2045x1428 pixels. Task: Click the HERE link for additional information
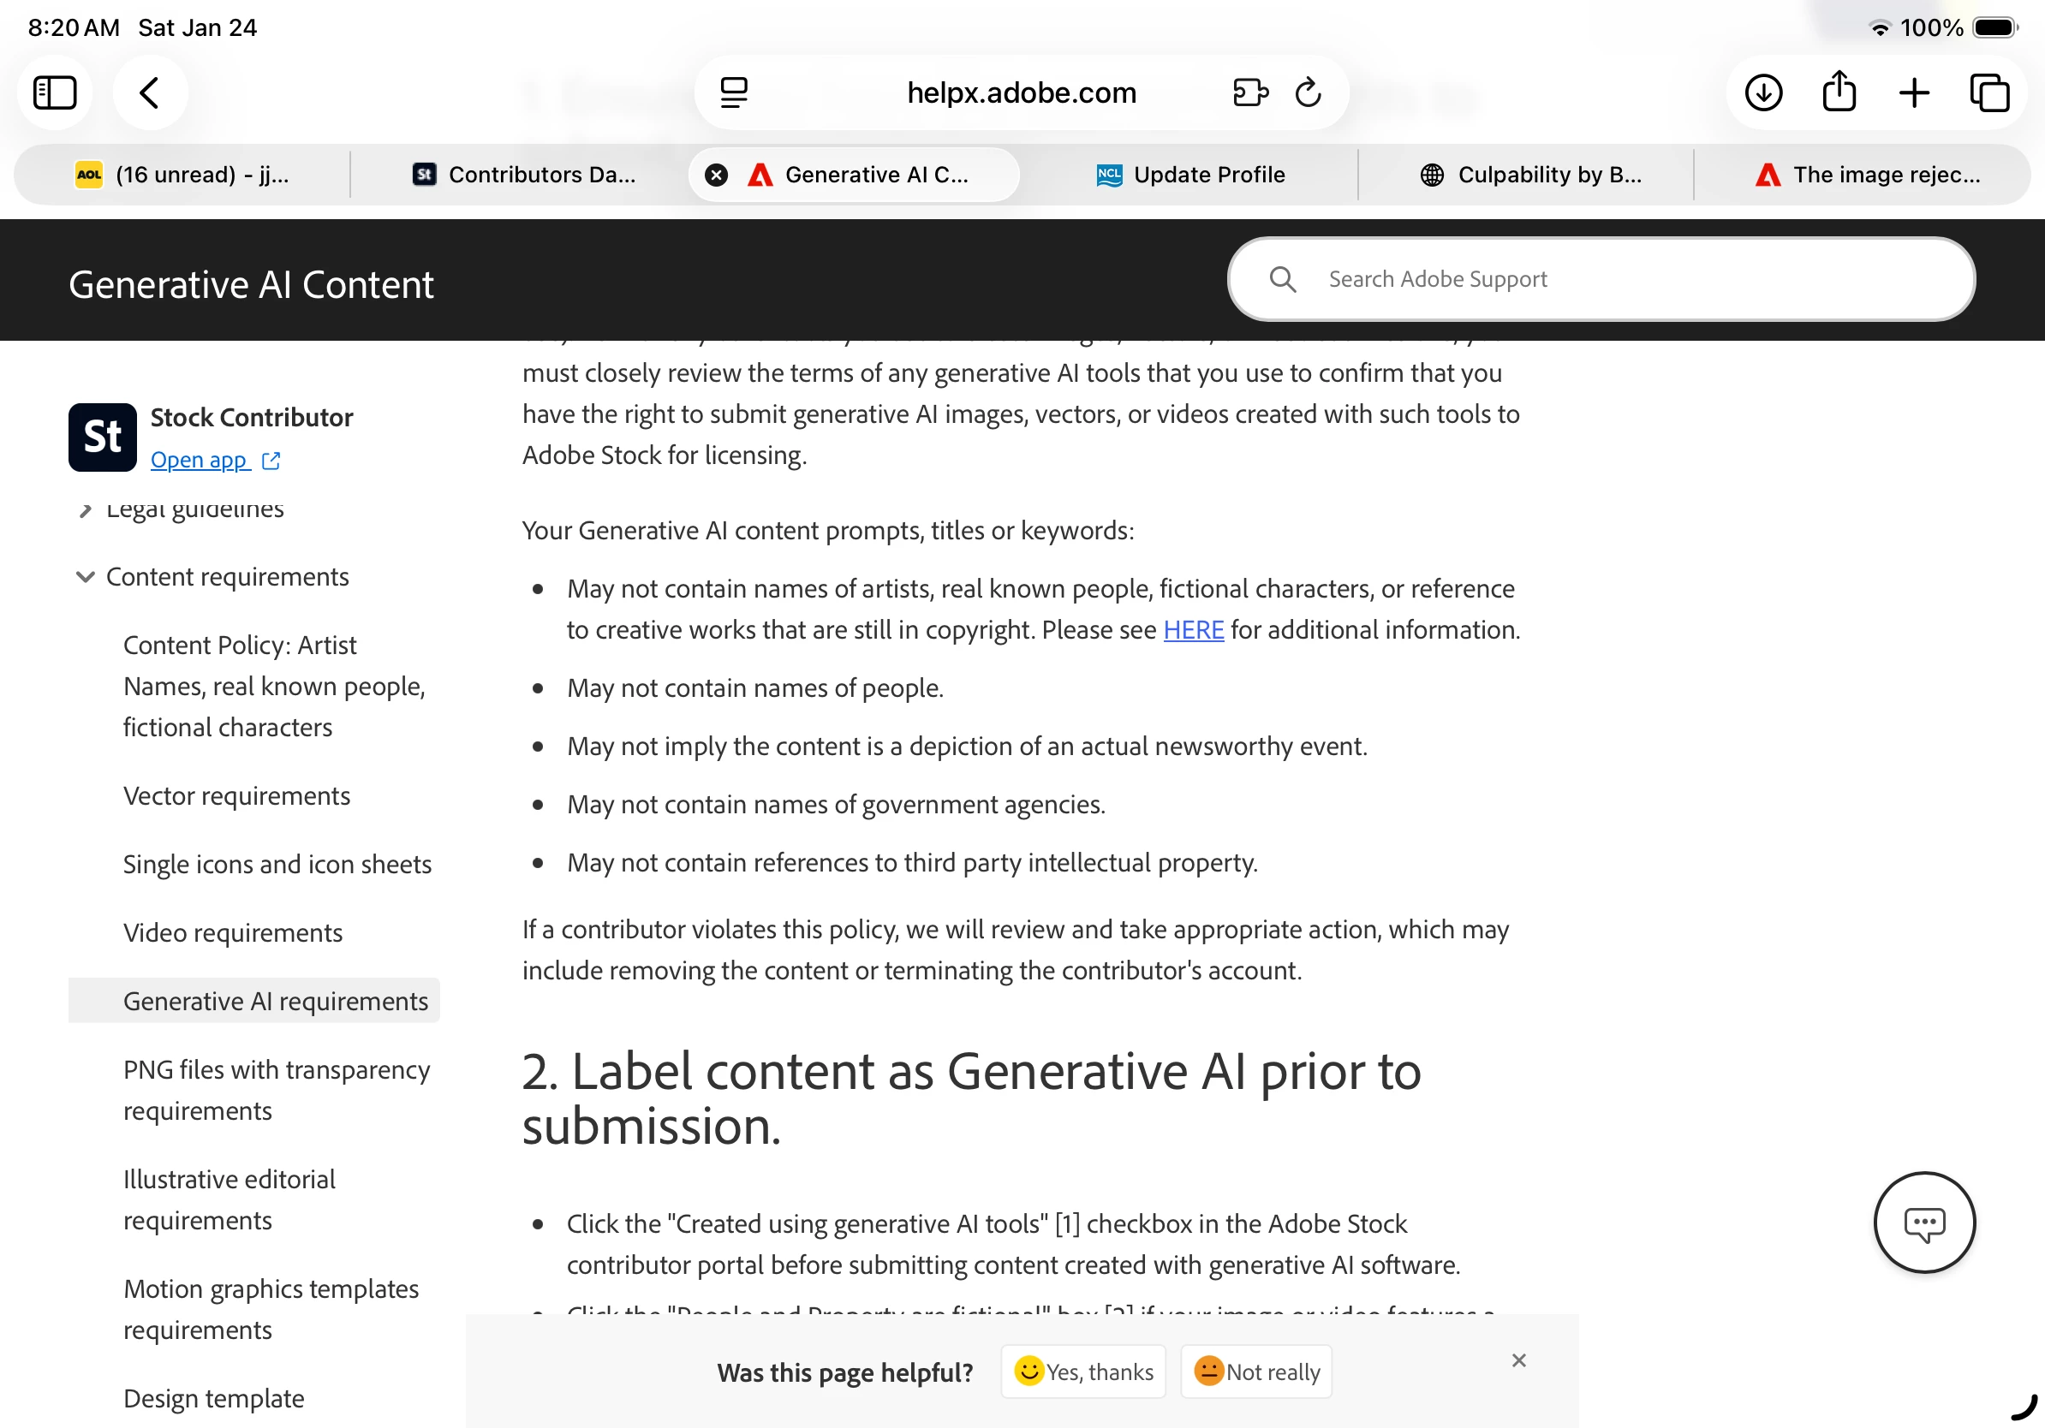coord(1194,629)
